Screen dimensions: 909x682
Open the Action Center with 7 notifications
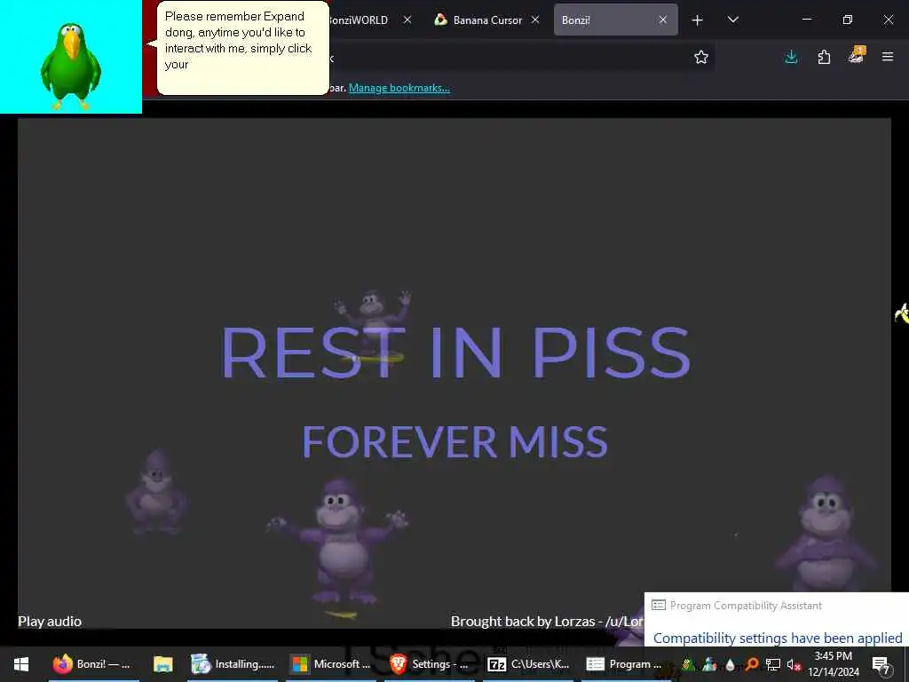pos(881,664)
